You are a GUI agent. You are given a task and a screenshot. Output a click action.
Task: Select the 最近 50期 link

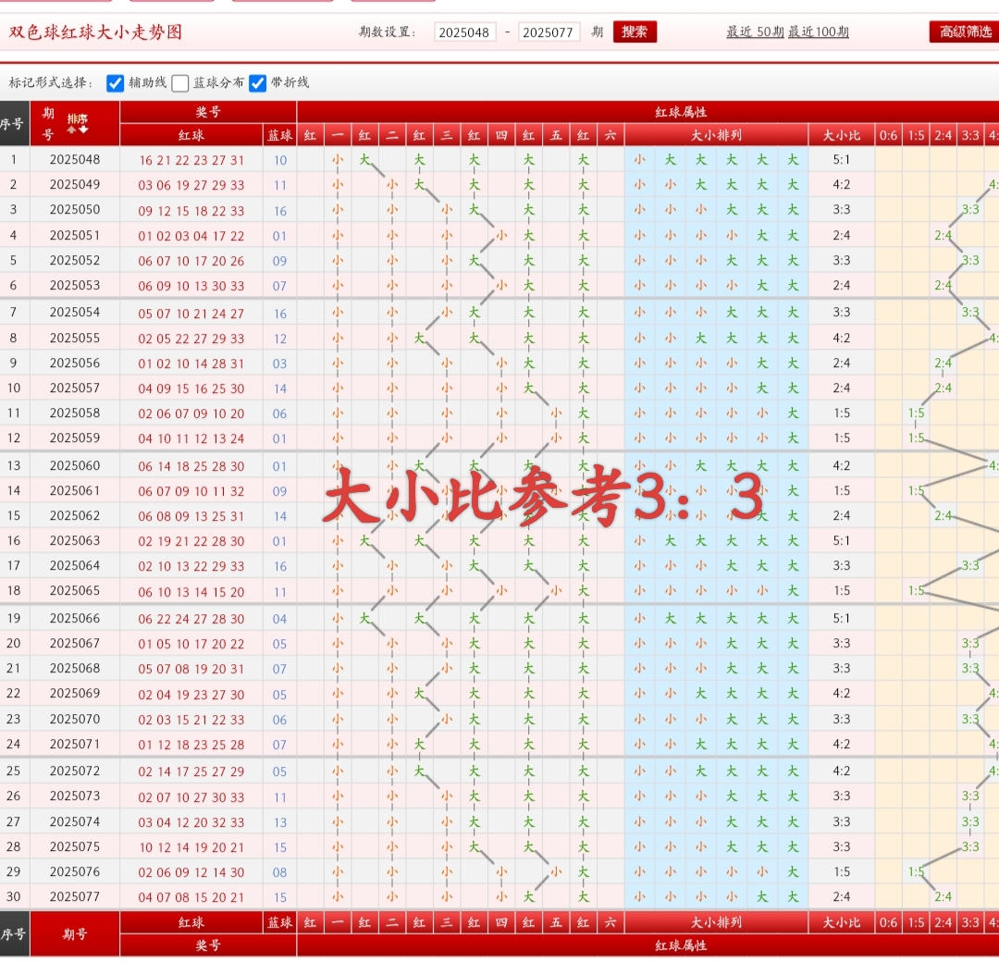[755, 31]
